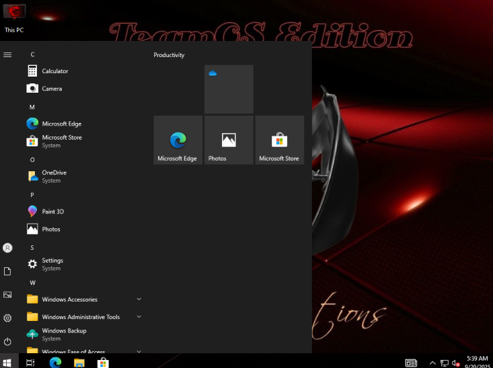Open the OneDrive cloud tile
Image resolution: width=493 pixels, height=368 pixels.
click(229, 89)
